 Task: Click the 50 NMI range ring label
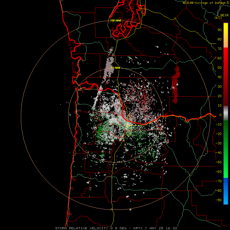pos(116,68)
